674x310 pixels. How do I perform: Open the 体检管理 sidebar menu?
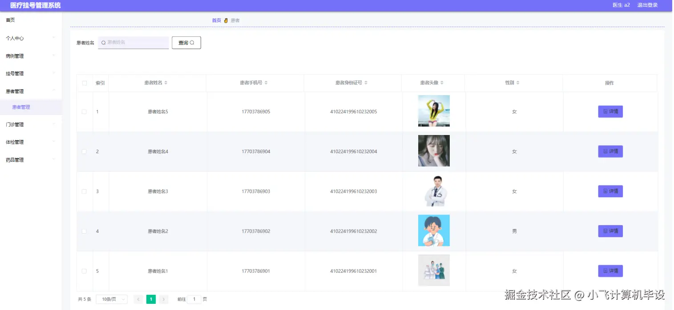[15, 142]
